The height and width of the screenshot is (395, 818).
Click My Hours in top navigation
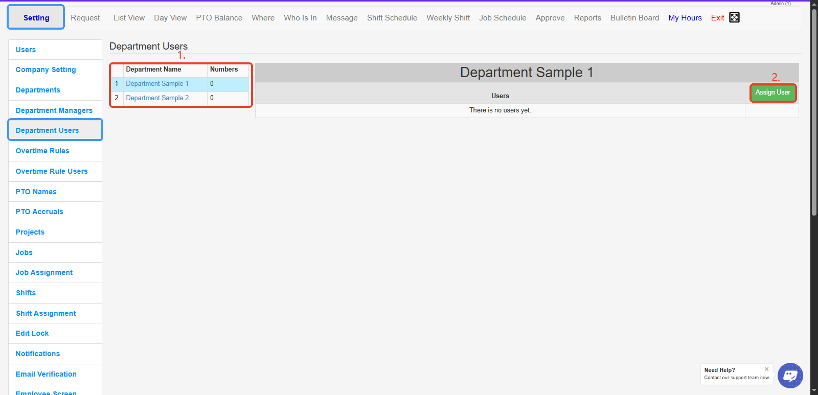tap(685, 18)
